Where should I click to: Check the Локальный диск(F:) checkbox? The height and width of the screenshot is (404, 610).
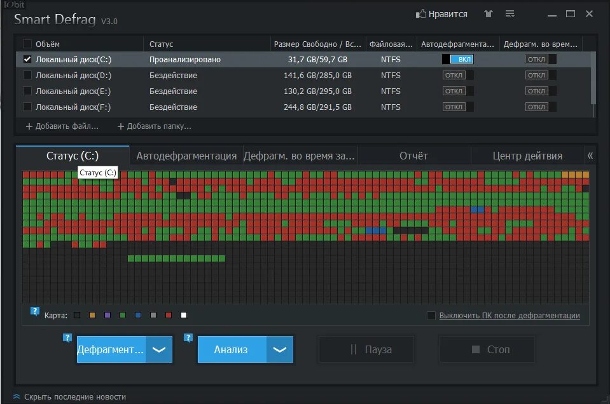coord(27,107)
